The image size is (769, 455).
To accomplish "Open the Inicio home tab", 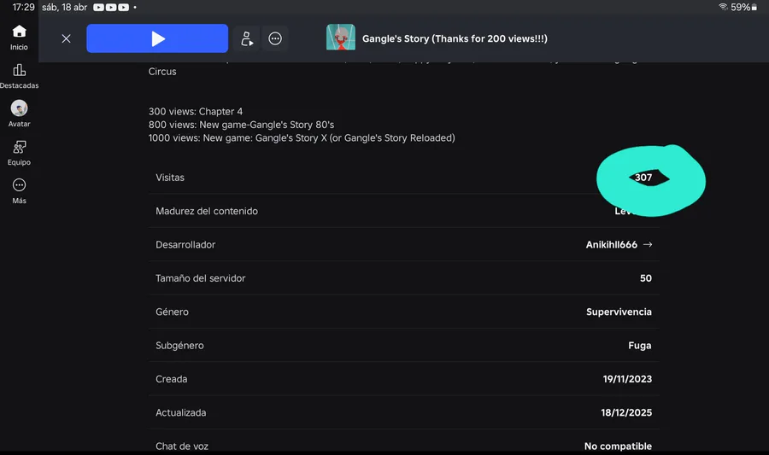I will pos(19,38).
